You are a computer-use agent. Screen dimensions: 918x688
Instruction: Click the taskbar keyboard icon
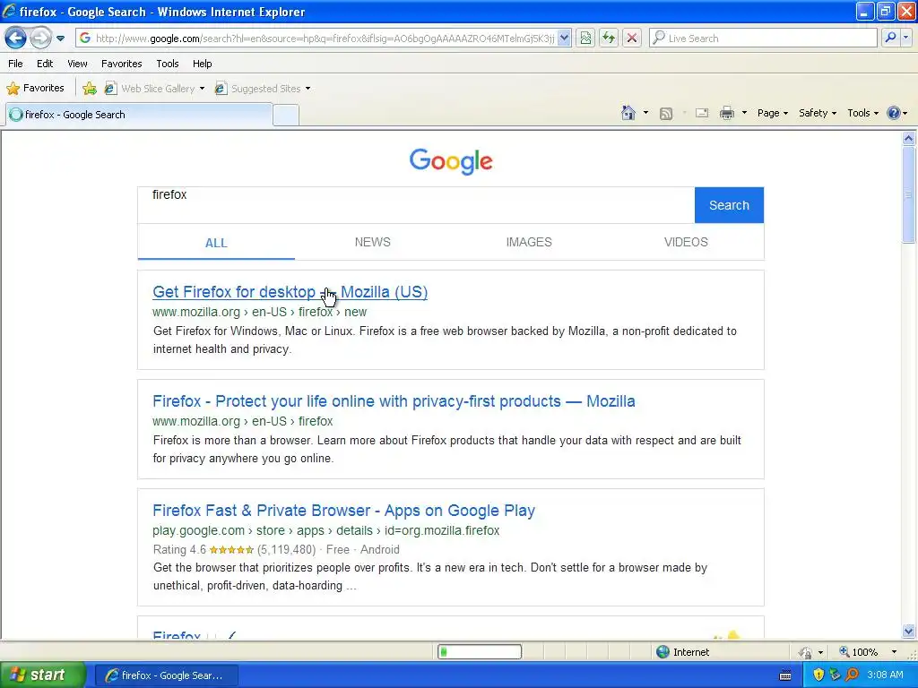pos(785,675)
